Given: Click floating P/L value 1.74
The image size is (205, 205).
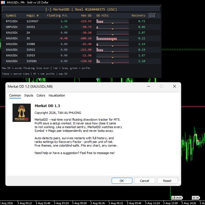Looking at the screenshot, I should tap(64, 27).
